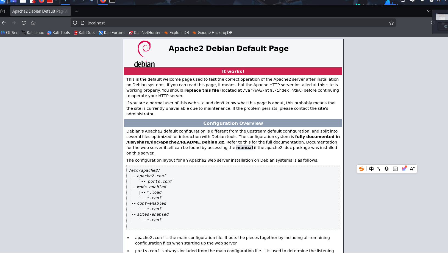The image size is (448, 253).
Task: Go to the browser home page
Action: [x=34, y=23]
